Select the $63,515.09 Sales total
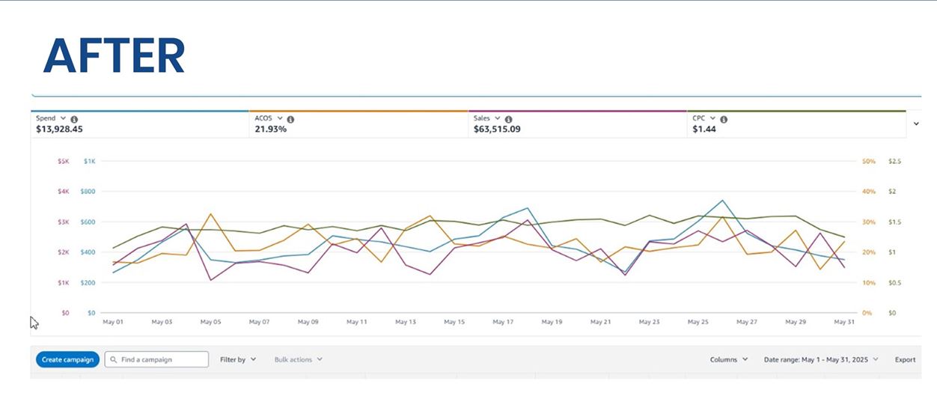This screenshot has height=414, width=937. coord(497,130)
